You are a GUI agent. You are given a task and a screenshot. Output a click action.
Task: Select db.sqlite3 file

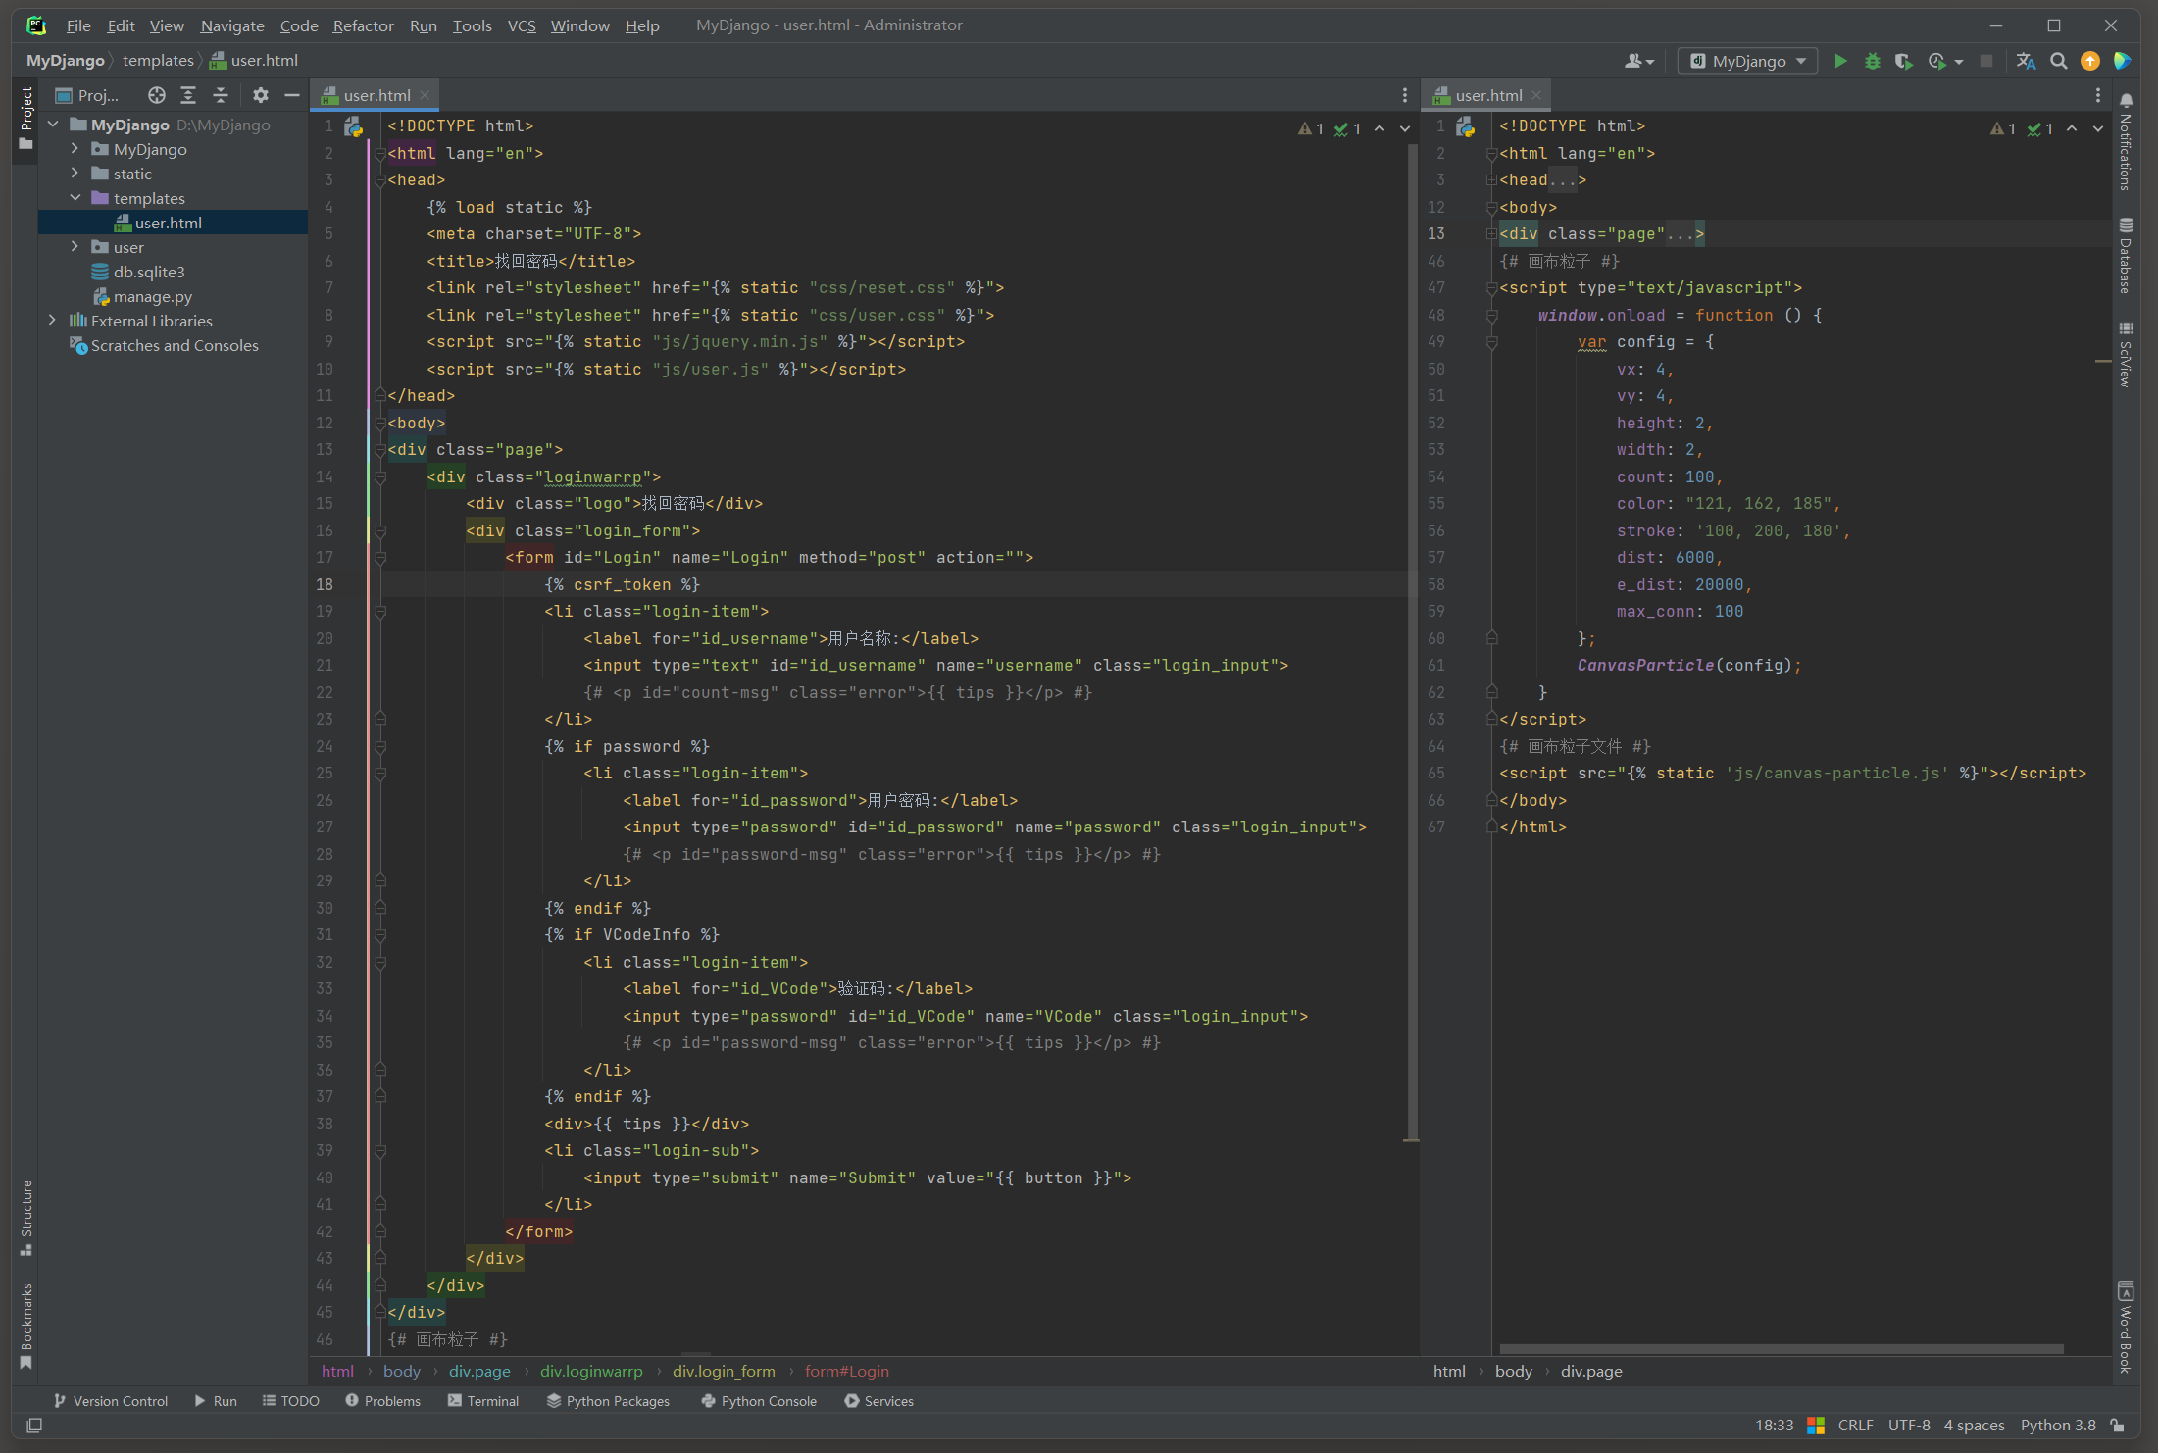pos(148,272)
